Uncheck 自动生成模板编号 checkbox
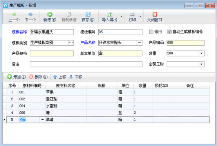 [169, 32]
